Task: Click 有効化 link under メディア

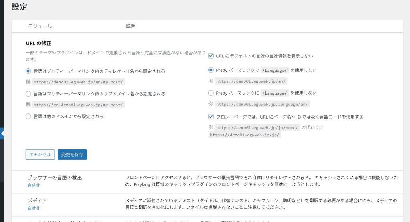Action: tap(34, 208)
